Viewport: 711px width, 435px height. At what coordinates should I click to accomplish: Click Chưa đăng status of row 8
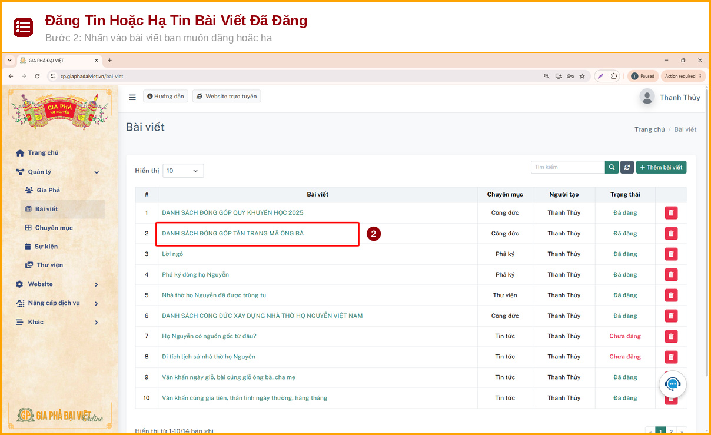point(625,357)
